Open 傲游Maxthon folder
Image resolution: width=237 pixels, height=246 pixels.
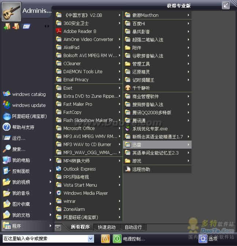(x=157, y=15)
